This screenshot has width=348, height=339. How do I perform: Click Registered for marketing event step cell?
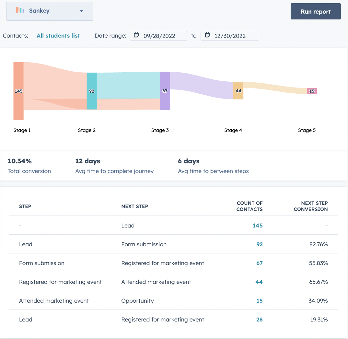(60, 282)
